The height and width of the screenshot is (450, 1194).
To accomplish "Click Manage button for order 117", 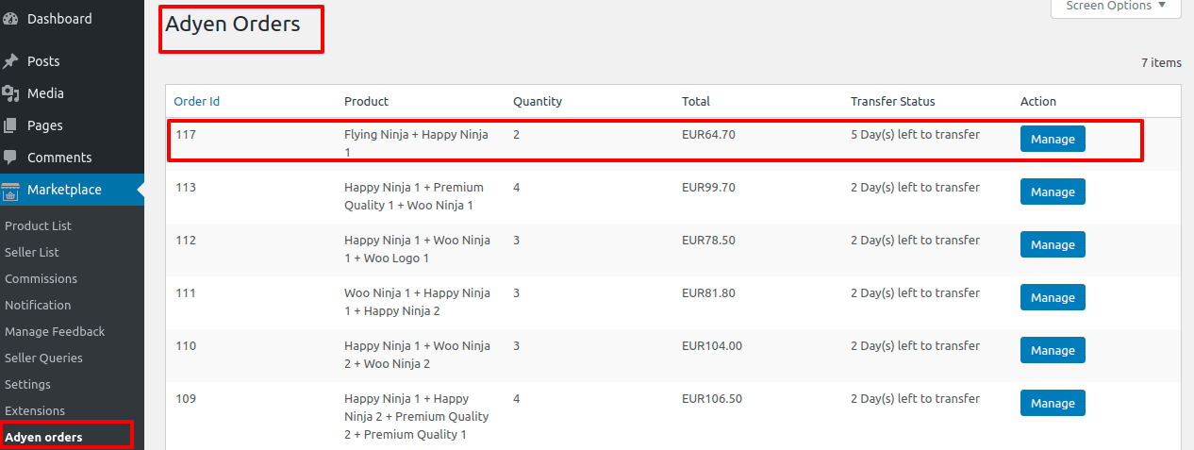I will pos(1053,139).
